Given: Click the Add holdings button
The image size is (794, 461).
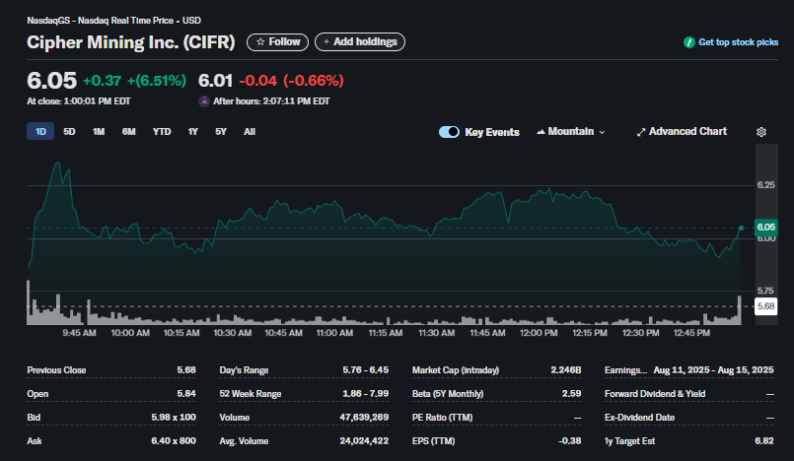Looking at the screenshot, I should 360,42.
